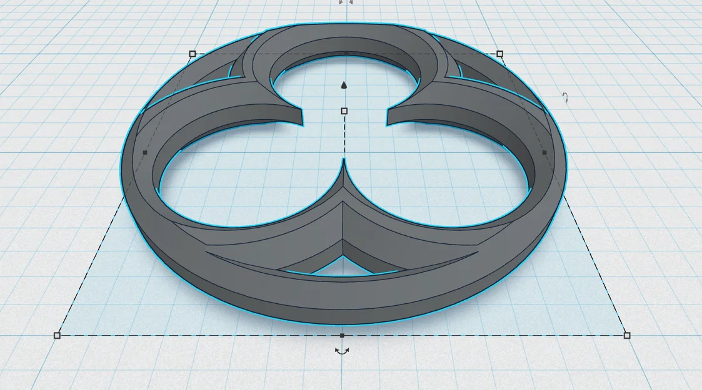Click the curved rotation arrow below the shape
This screenshot has width=702, height=390.
342,351
